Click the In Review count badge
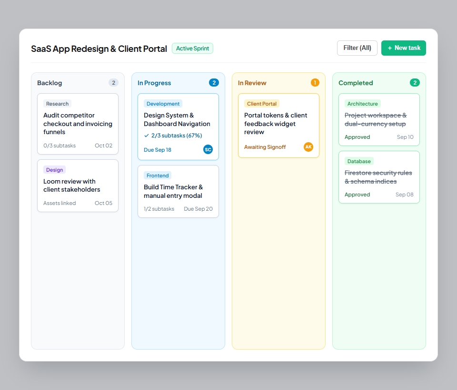 (x=315, y=83)
